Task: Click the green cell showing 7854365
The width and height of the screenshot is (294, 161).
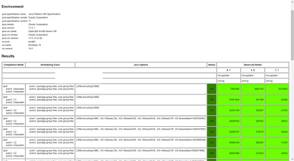Action: point(229,89)
